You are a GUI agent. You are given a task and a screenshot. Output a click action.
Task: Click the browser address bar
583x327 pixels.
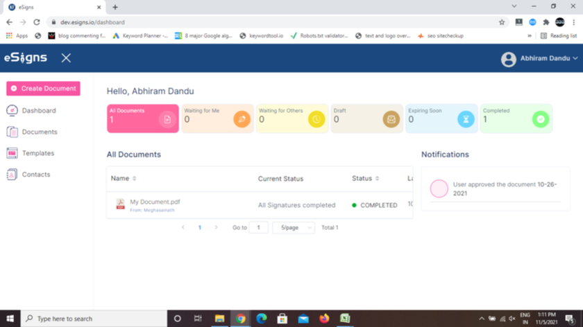click(x=275, y=22)
